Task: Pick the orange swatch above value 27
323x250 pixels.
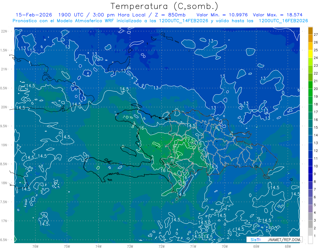Action: click(x=310, y=31)
